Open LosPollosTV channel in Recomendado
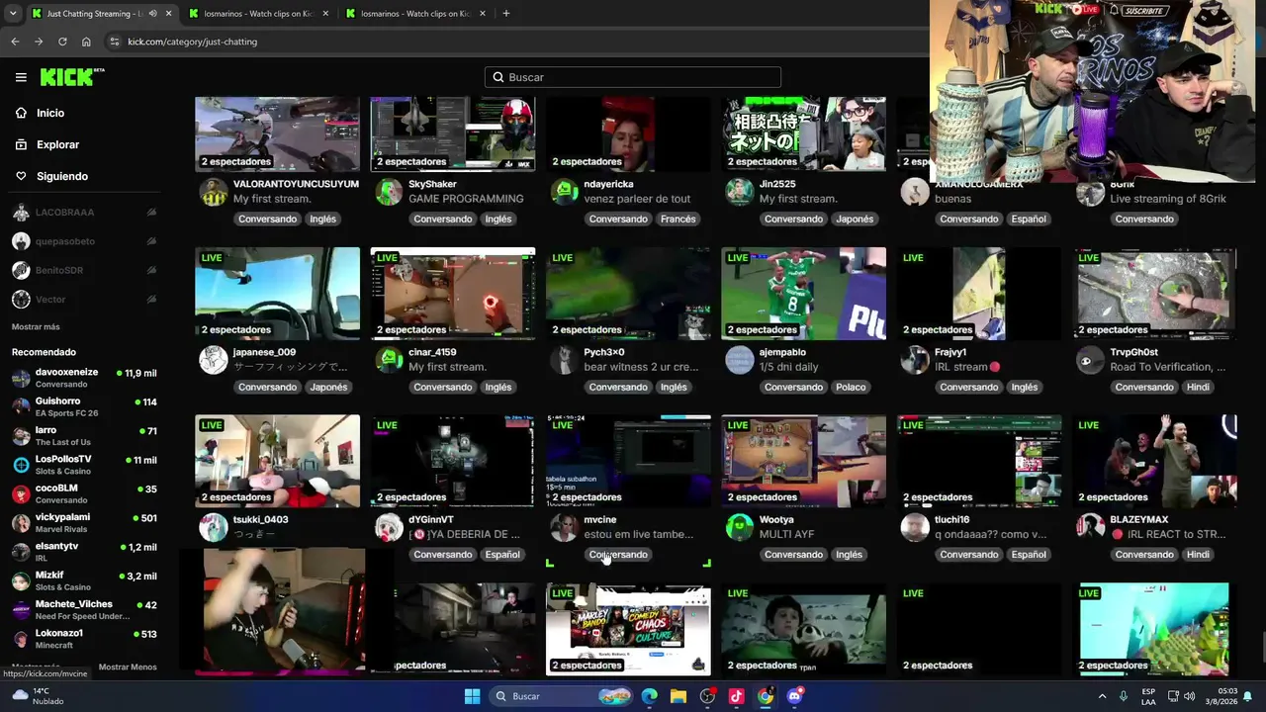Image resolution: width=1266 pixels, height=712 pixels. [84, 464]
